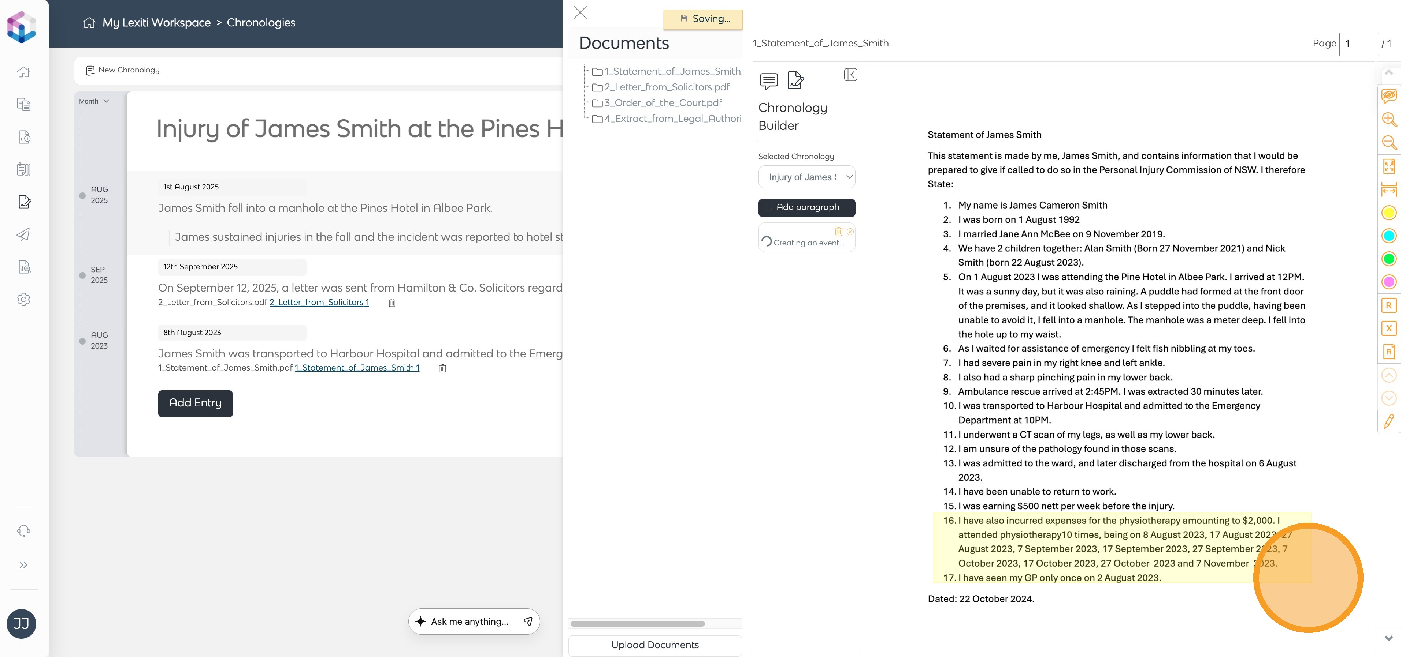Delete the event being created
1406x657 pixels.
click(x=838, y=232)
